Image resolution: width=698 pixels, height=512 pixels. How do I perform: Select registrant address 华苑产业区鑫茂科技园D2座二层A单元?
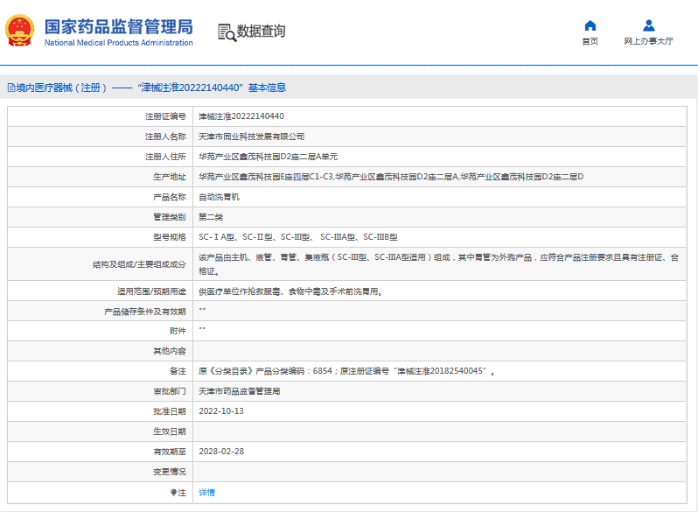pyautogui.click(x=268, y=157)
